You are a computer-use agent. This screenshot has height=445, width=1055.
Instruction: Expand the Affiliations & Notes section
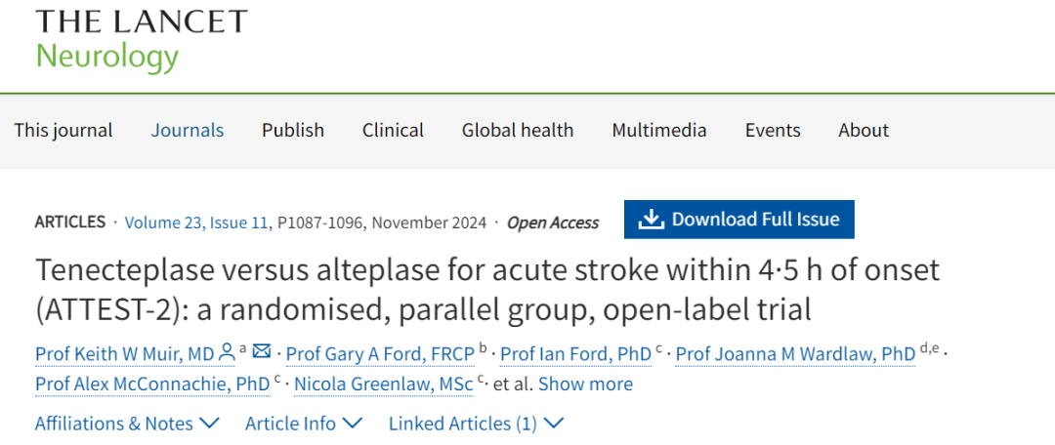127,424
